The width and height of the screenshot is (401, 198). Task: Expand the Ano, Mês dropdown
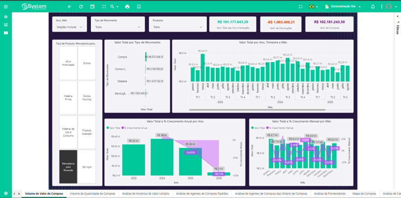(70, 27)
